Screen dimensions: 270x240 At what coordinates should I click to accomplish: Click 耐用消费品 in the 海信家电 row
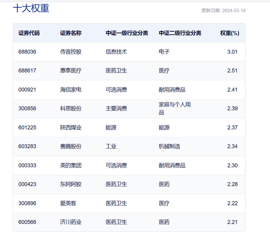point(172,90)
